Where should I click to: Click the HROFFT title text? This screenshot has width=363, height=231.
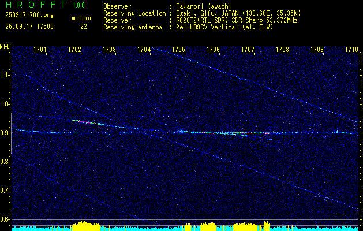(35, 5)
